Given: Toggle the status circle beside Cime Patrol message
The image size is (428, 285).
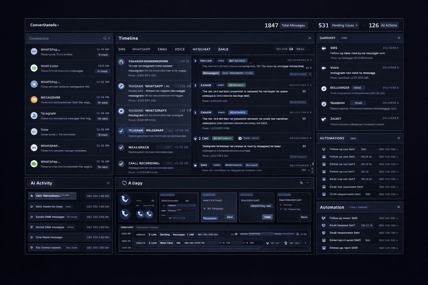Looking at the screenshot, I should pyautogui.click(x=31, y=237).
